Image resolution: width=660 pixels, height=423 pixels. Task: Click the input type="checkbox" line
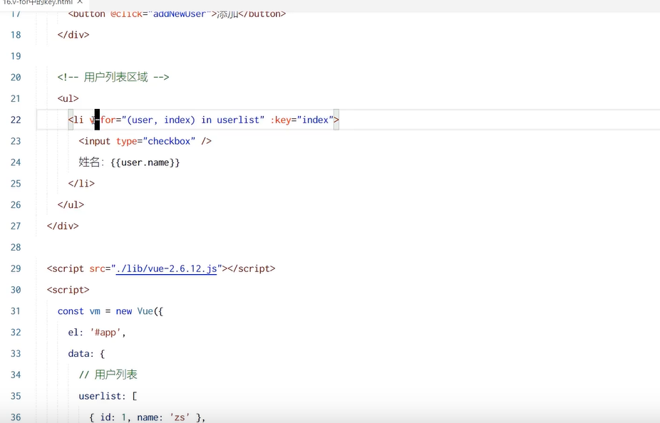click(x=145, y=141)
